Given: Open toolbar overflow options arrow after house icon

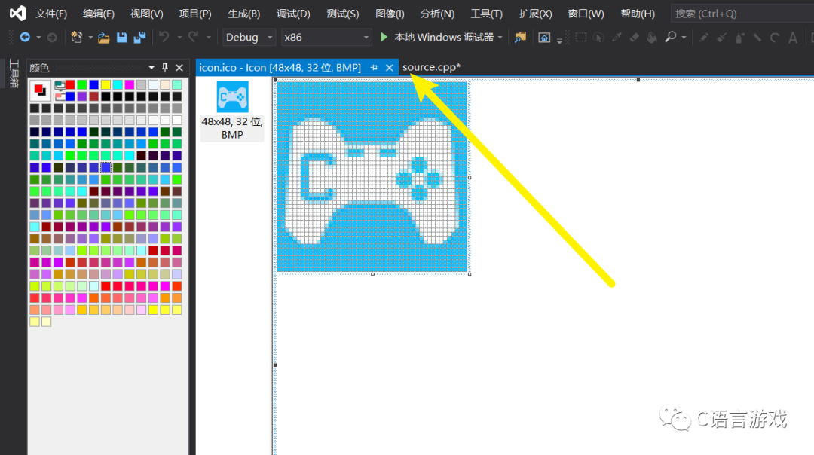Looking at the screenshot, I should pos(559,41).
